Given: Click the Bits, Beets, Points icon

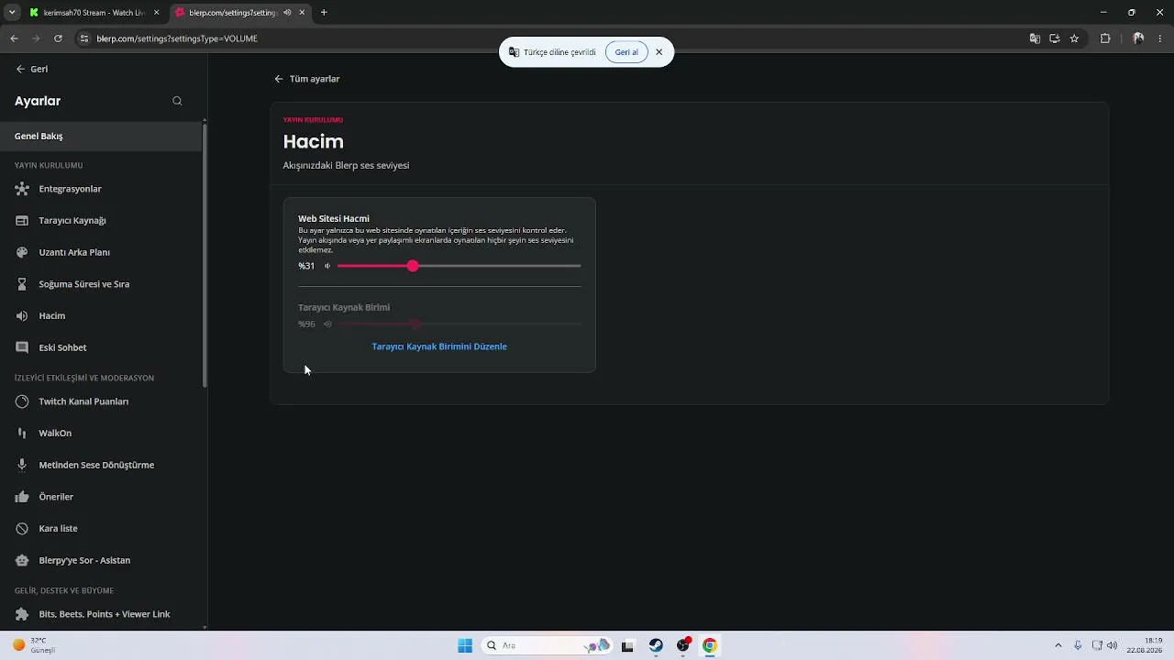Looking at the screenshot, I should [22, 614].
